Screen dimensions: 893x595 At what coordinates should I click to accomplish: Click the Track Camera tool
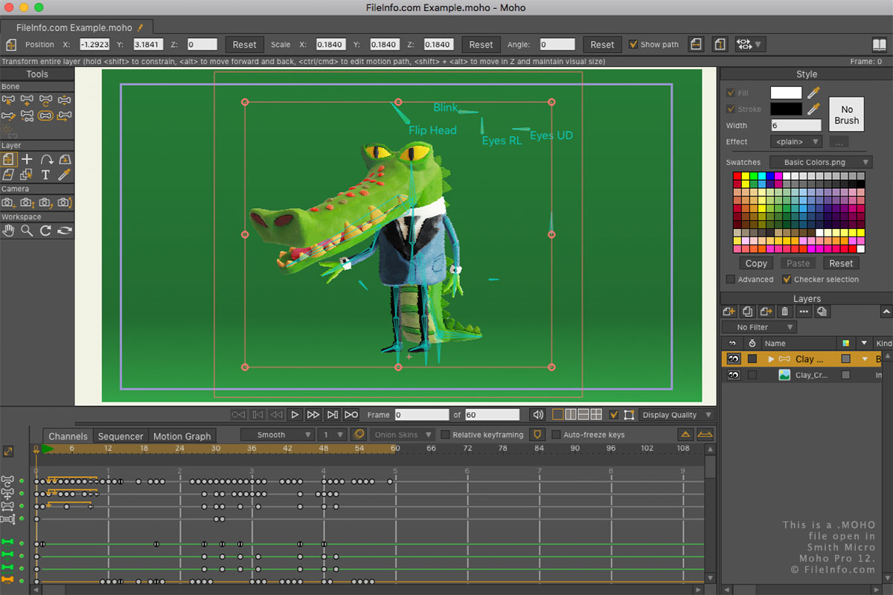pos(8,202)
